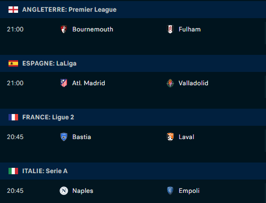
Task: Click the Bournemouth club crest
Action: (64, 29)
